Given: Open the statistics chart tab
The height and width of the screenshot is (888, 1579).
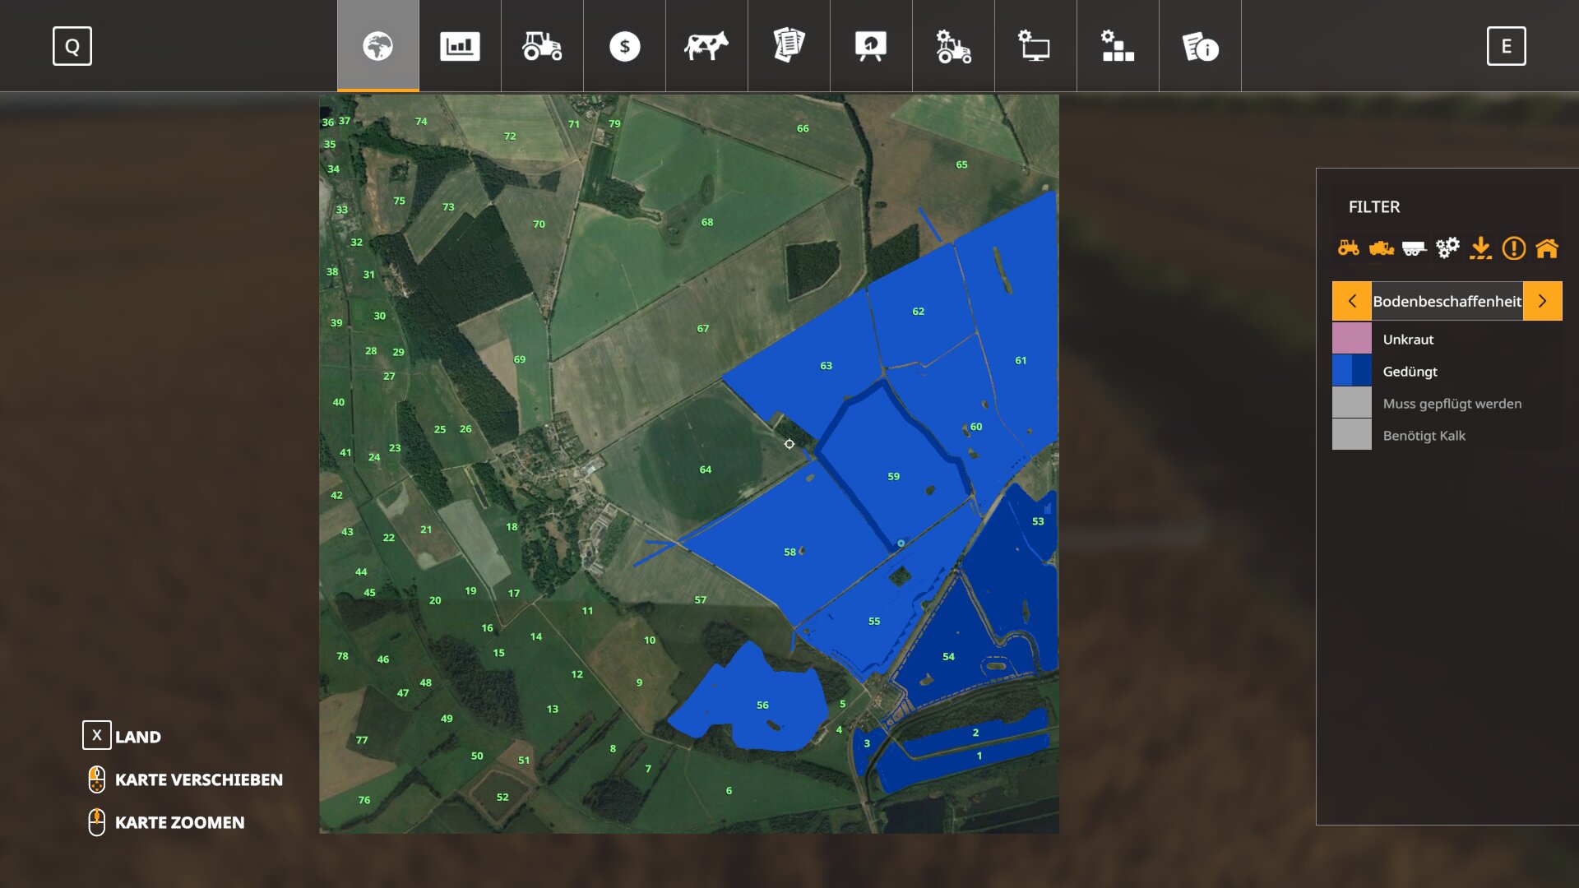Looking at the screenshot, I should [460, 46].
